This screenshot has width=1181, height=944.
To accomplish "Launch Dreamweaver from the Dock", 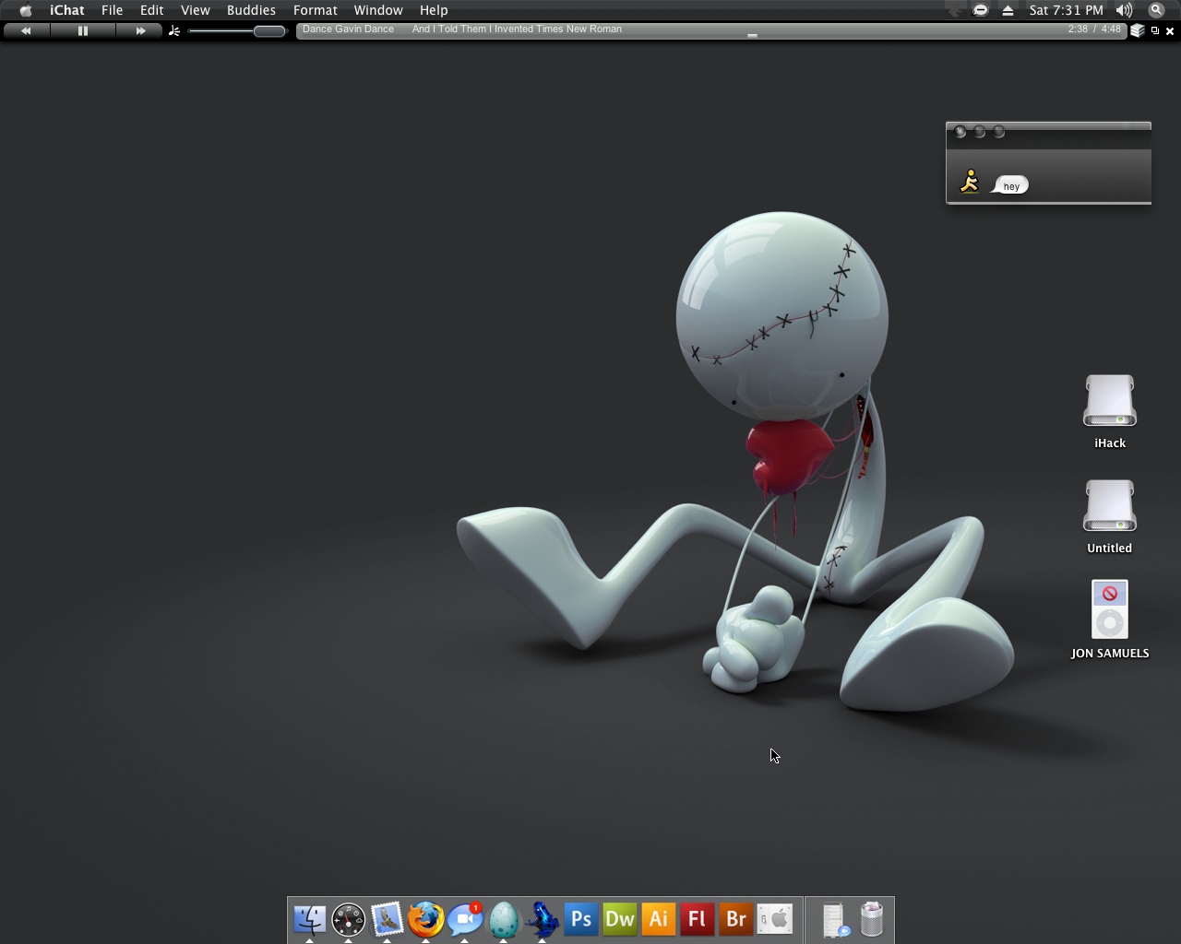I will click(x=620, y=919).
